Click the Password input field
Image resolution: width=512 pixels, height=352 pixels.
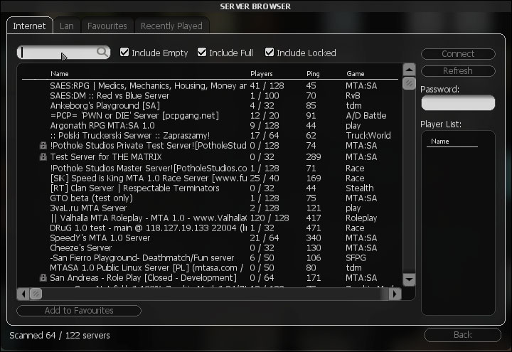click(x=458, y=103)
